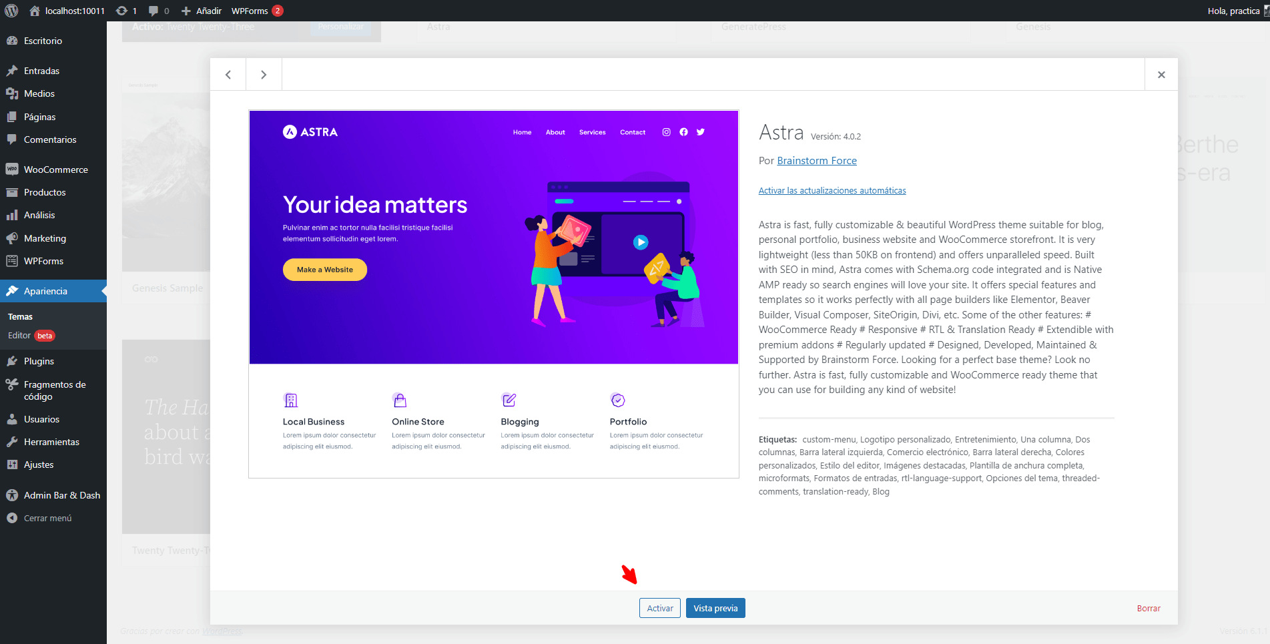
Task: Click the Personalizar button behind the overlay
Action: point(341,27)
